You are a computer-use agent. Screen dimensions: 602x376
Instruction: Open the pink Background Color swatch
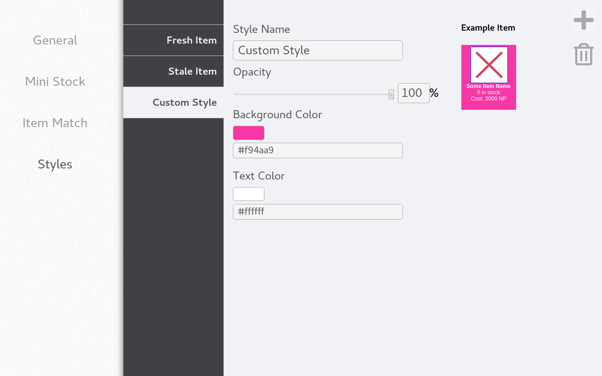click(249, 133)
